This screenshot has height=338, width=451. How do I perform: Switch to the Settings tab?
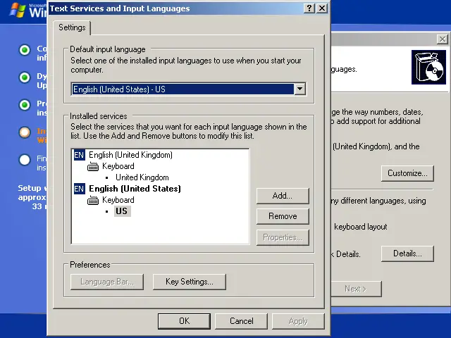[x=72, y=27]
